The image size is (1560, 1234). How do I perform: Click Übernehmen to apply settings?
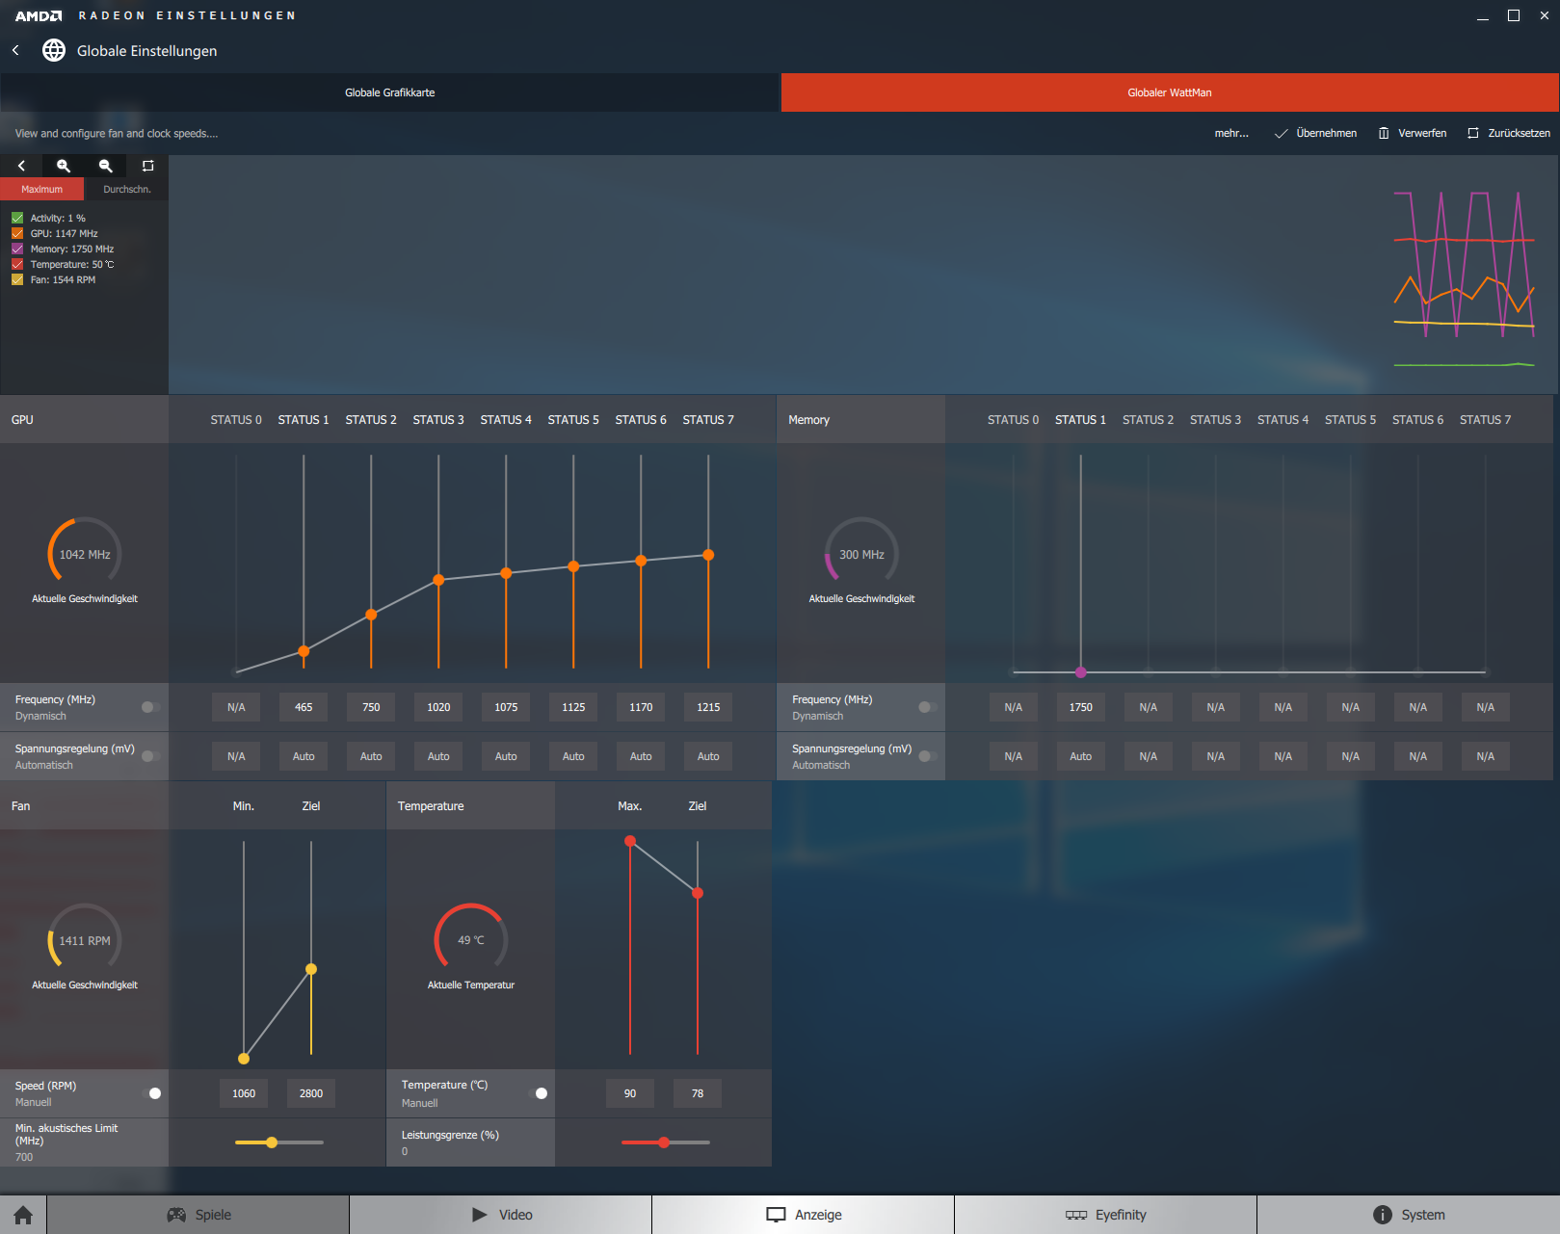(x=1315, y=133)
